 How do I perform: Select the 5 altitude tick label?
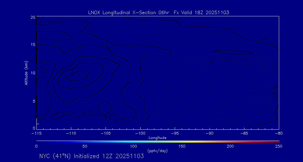[33, 101]
